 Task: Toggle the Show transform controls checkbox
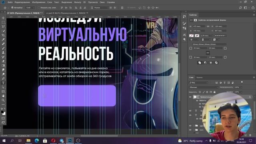pyautogui.click(x=39, y=8)
